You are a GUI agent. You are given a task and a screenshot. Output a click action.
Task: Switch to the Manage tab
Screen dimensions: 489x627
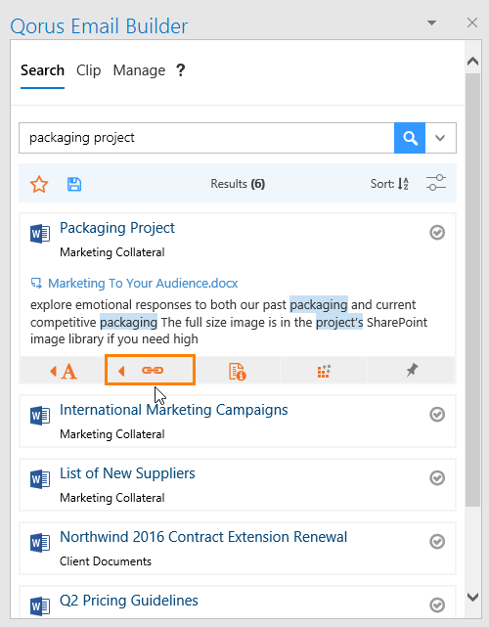tap(139, 70)
